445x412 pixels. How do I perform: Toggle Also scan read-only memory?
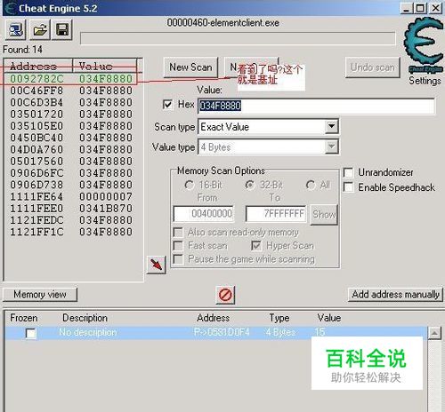[x=178, y=232]
